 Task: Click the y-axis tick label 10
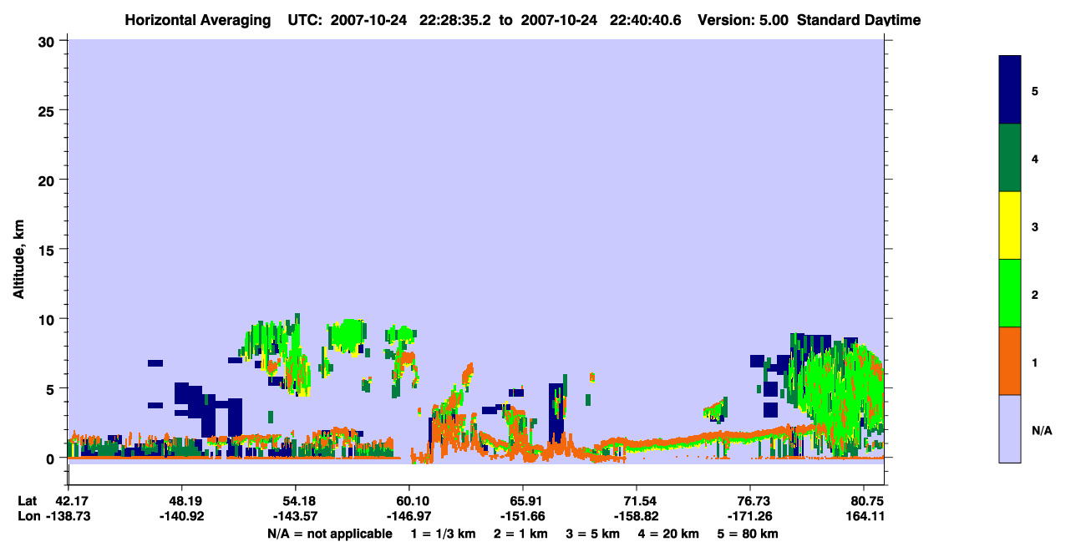(48, 319)
